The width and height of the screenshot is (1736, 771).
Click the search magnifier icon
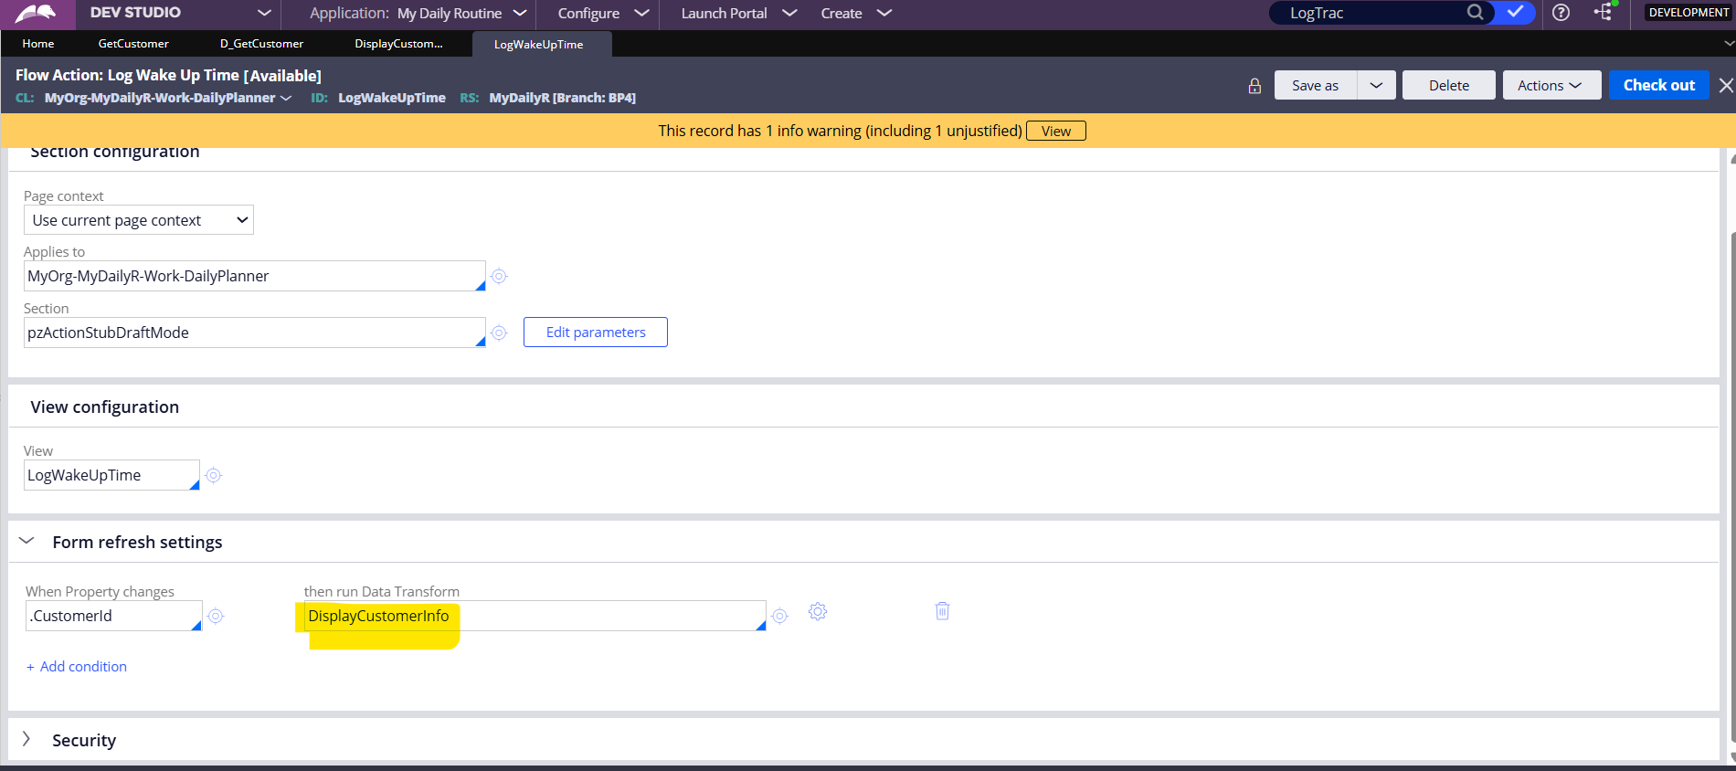[1475, 13]
